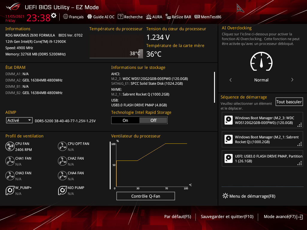The width and height of the screenshot is (307, 230).
Task: Click the CPU OPT FAN icon
Action: tap(62, 146)
